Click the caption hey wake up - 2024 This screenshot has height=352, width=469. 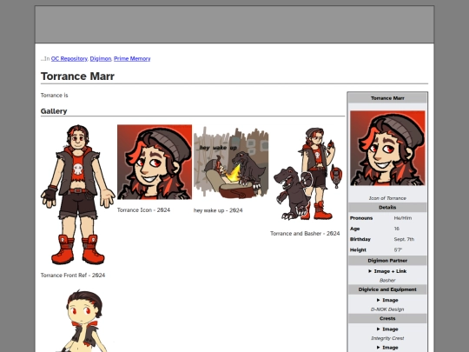click(218, 210)
